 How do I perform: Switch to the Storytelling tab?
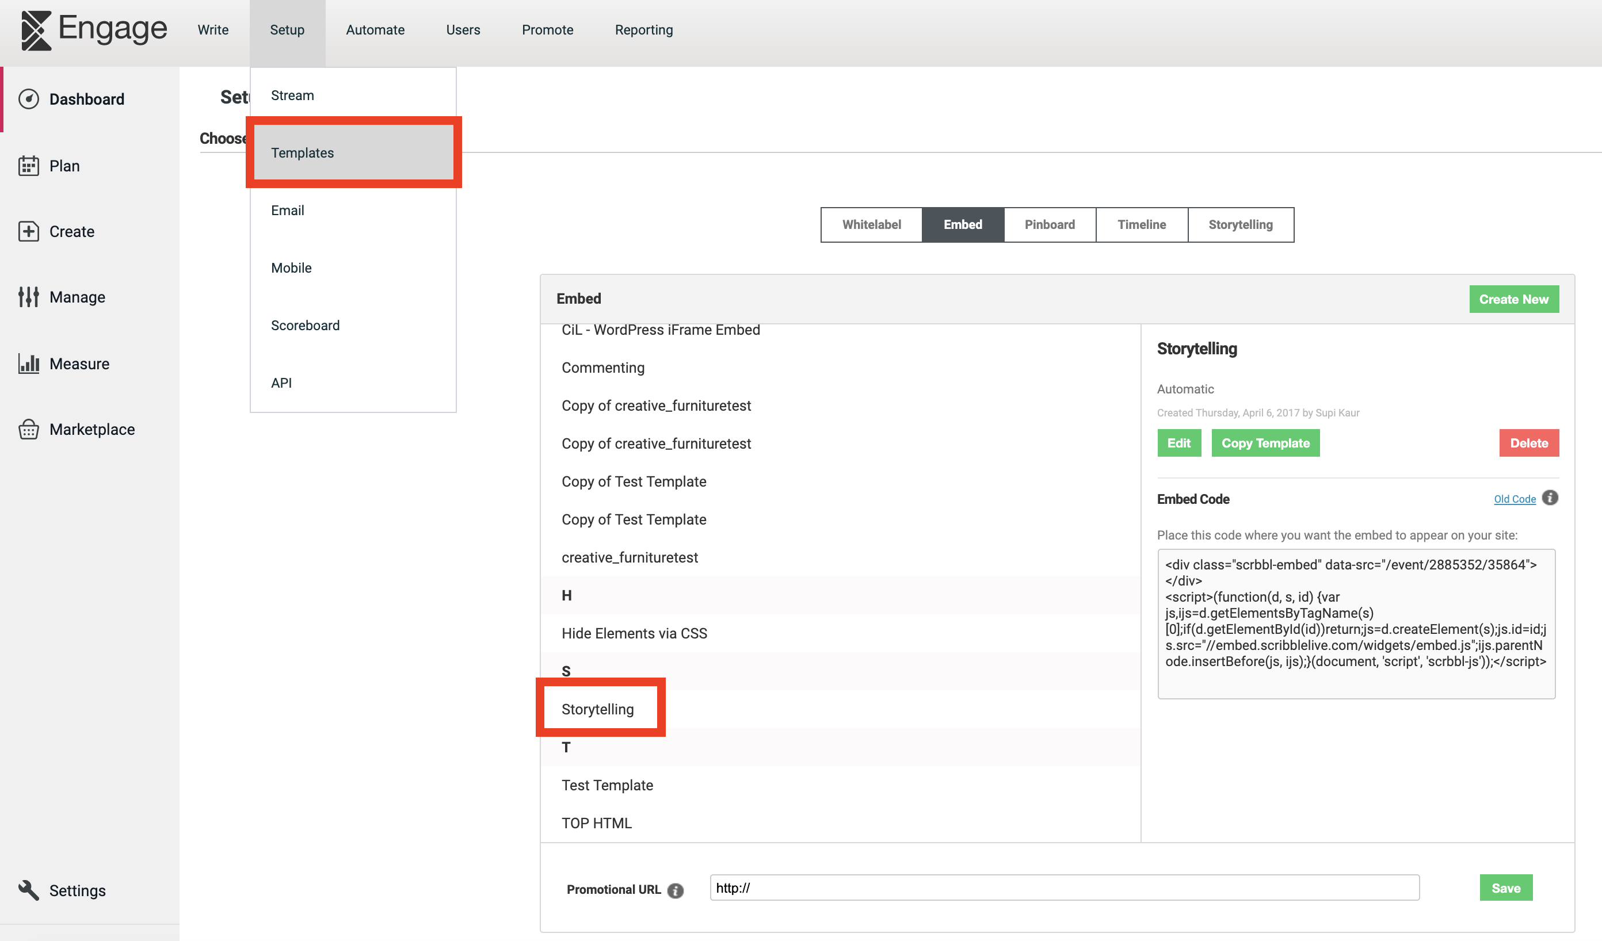(1240, 224)
